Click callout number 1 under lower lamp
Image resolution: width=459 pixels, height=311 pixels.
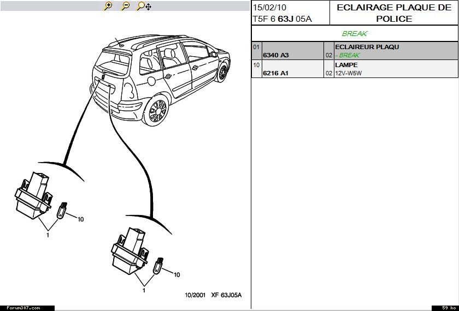click(x=144, y=291)
